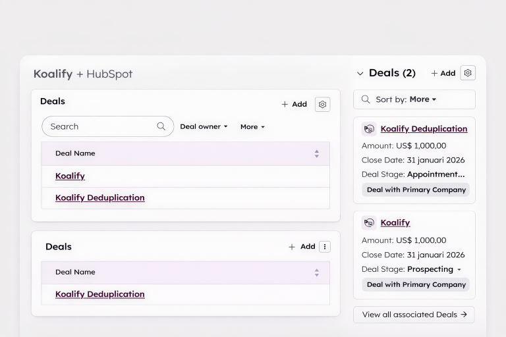
Task: Click the gear icon in left Deals panel
Action: coord(322,104)
